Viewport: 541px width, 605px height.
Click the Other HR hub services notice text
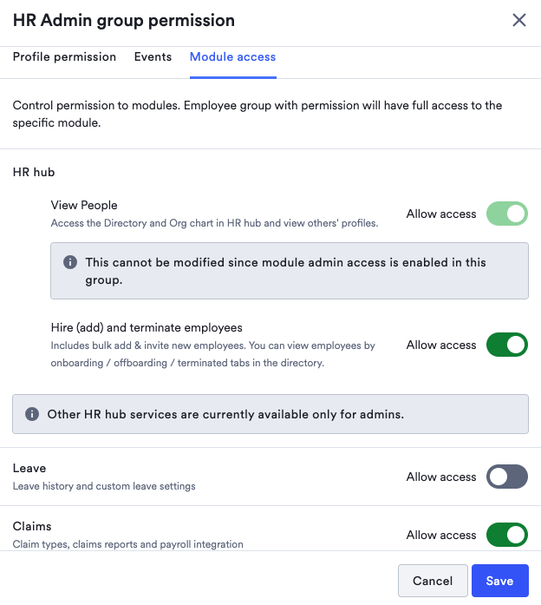coord(225,414)
